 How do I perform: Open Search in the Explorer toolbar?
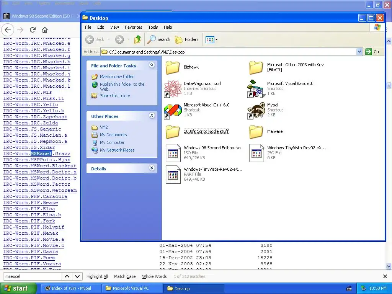pyautogui.click(x=158, y=39)
